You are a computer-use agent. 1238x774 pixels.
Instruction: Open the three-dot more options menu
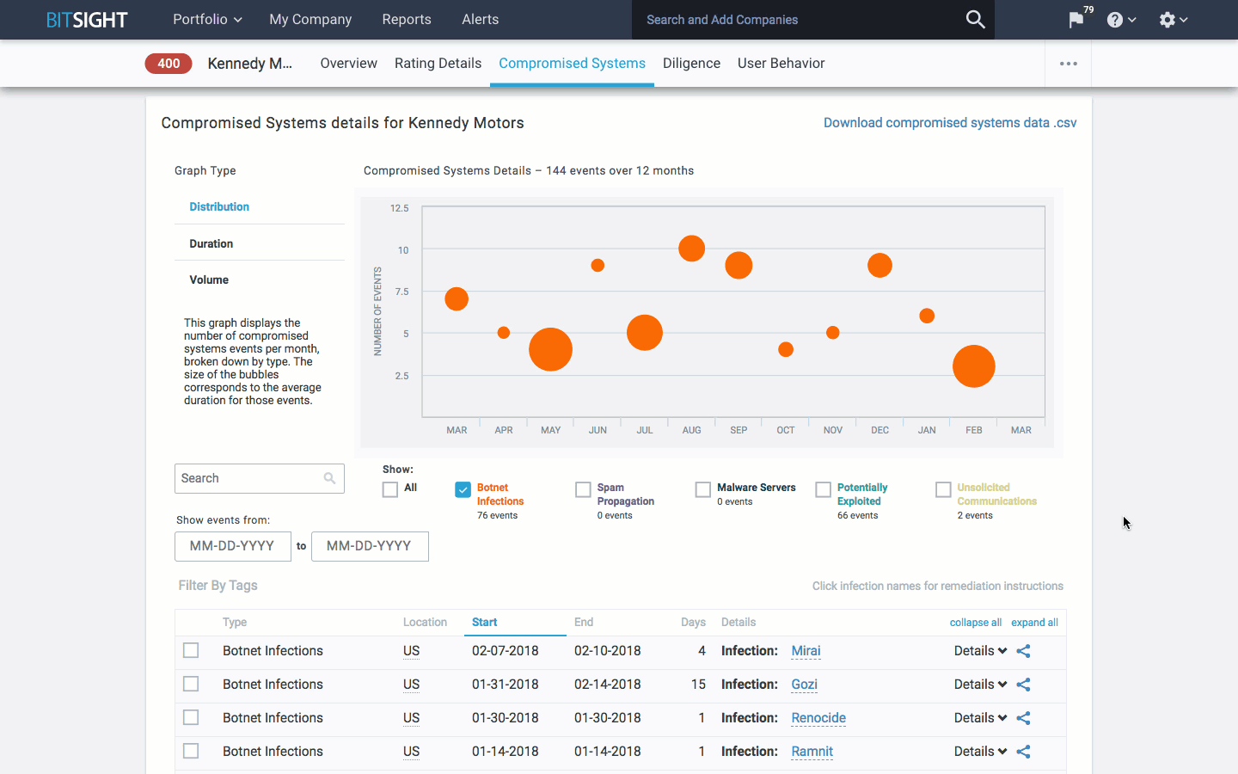1069,64
